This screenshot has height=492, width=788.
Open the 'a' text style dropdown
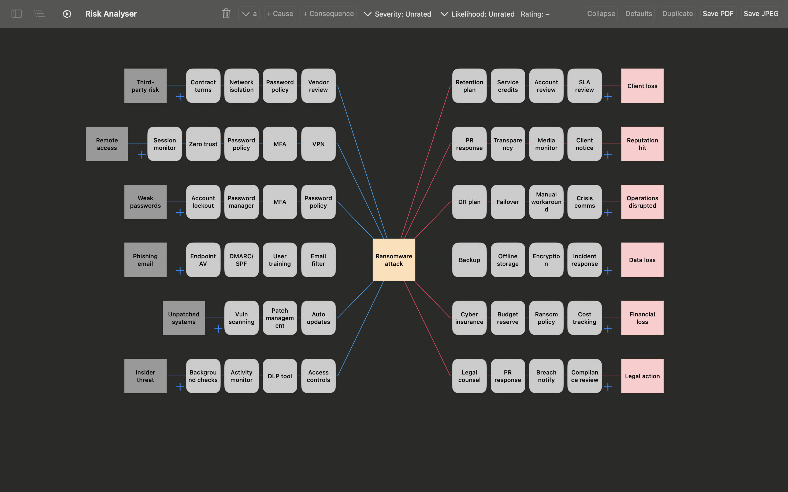249,14
